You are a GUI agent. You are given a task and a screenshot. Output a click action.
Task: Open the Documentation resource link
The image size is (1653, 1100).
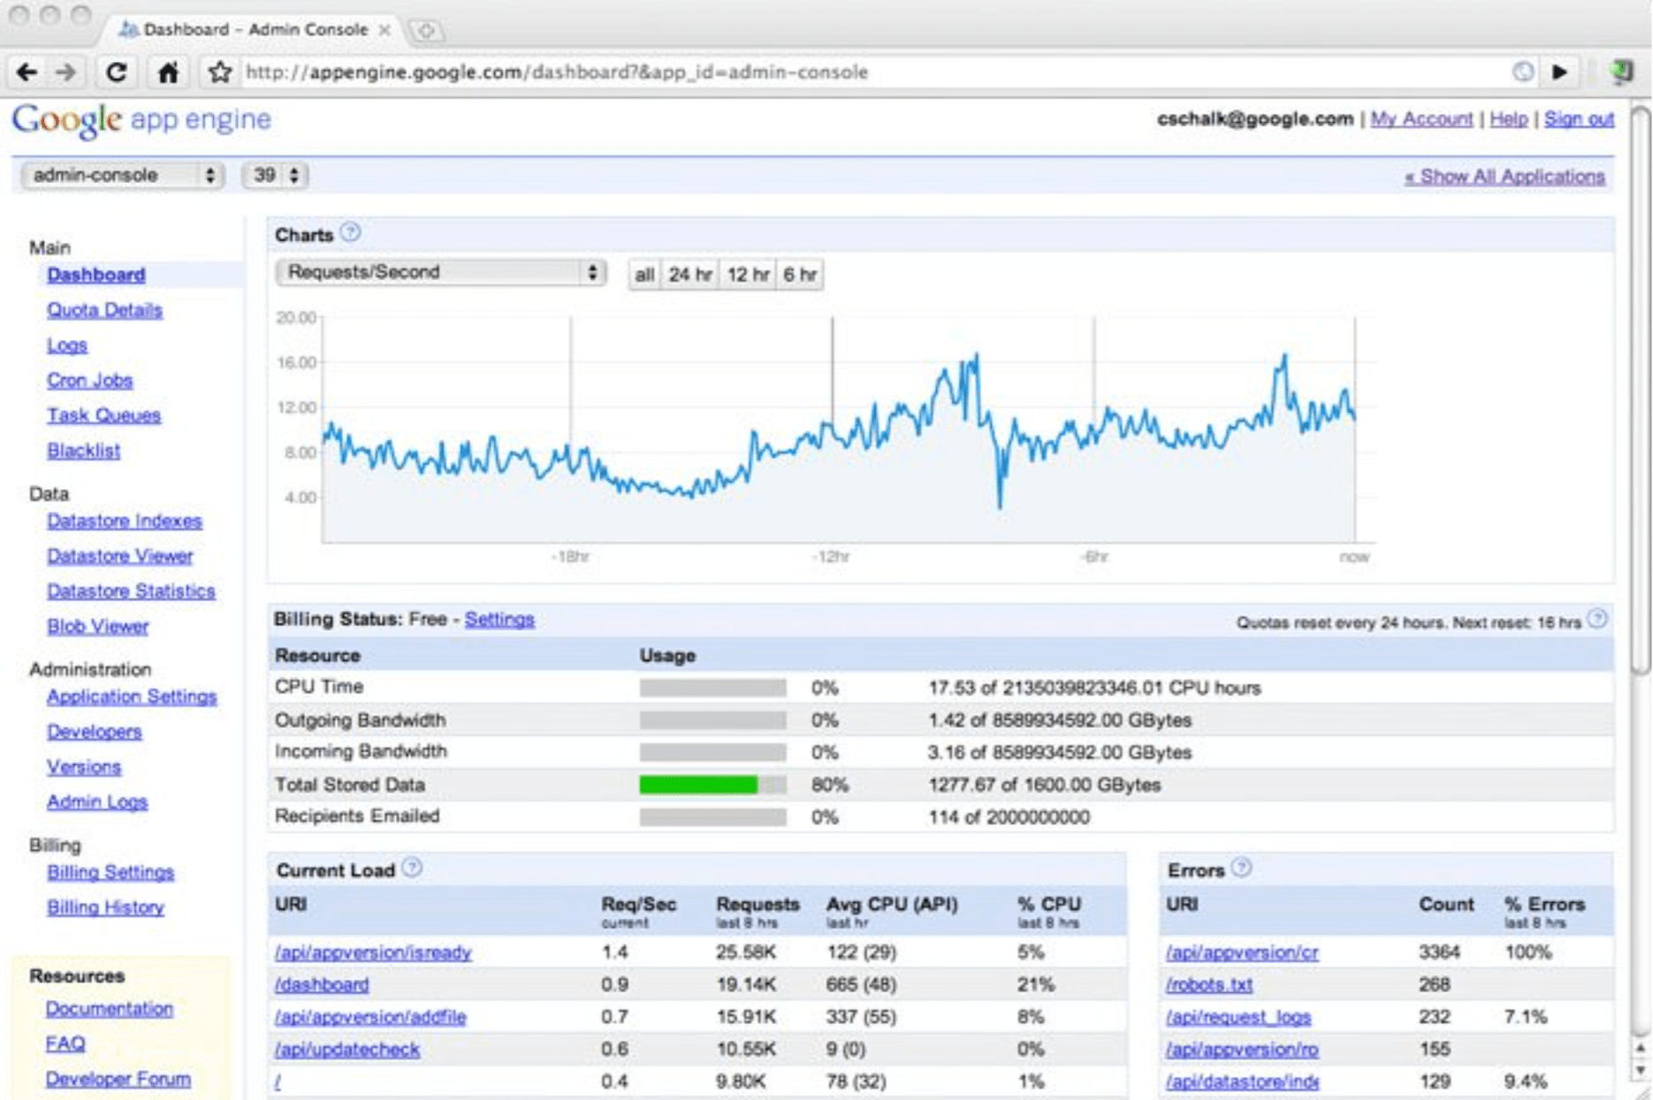pos(110,1009)
